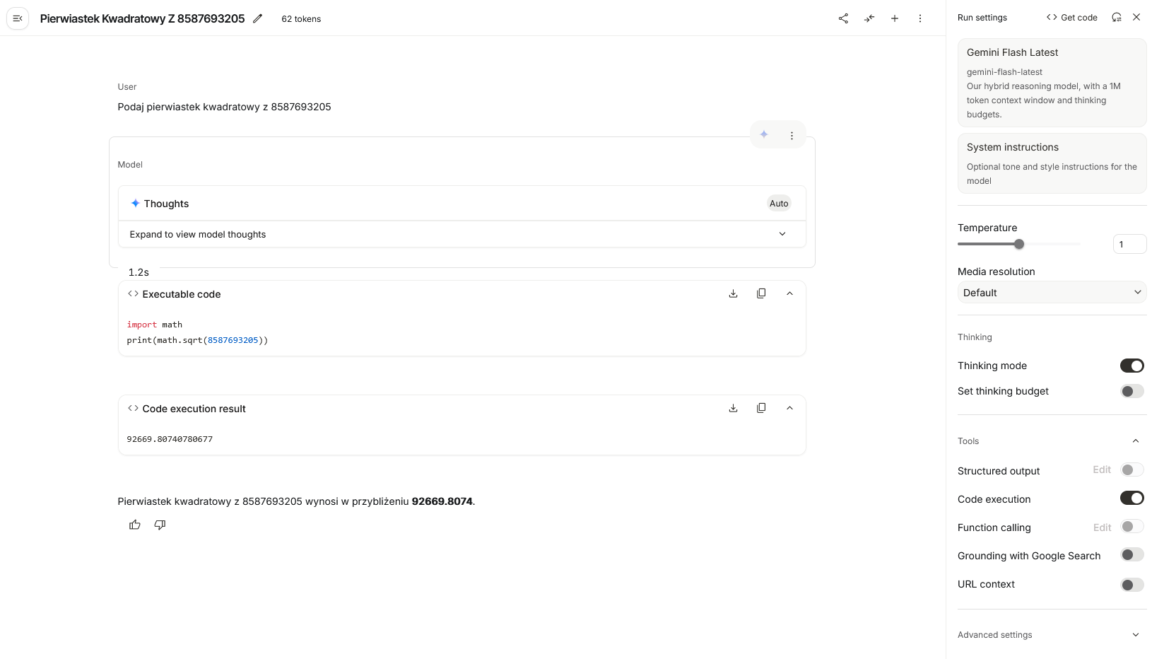
Task: Click the Code execution result brackets icon
Action: pyautogui.click(x=133, y=408)
